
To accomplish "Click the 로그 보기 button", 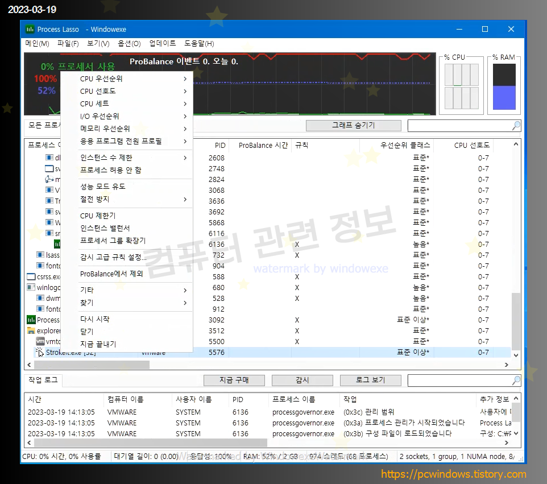I will click(371, 380).
